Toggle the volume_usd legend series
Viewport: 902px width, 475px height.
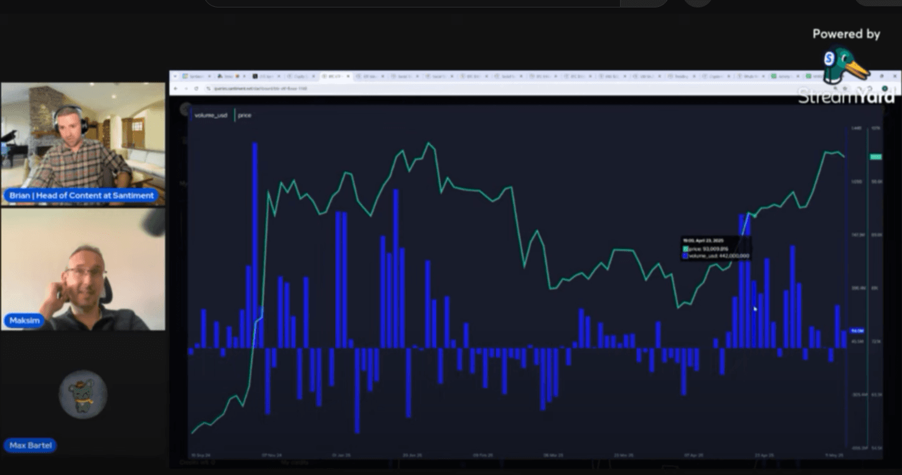click(210, 115)
